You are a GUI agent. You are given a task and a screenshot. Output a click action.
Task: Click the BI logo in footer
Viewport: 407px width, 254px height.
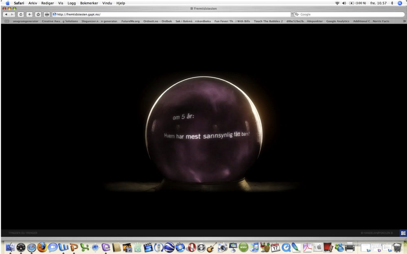coord(403,233)
